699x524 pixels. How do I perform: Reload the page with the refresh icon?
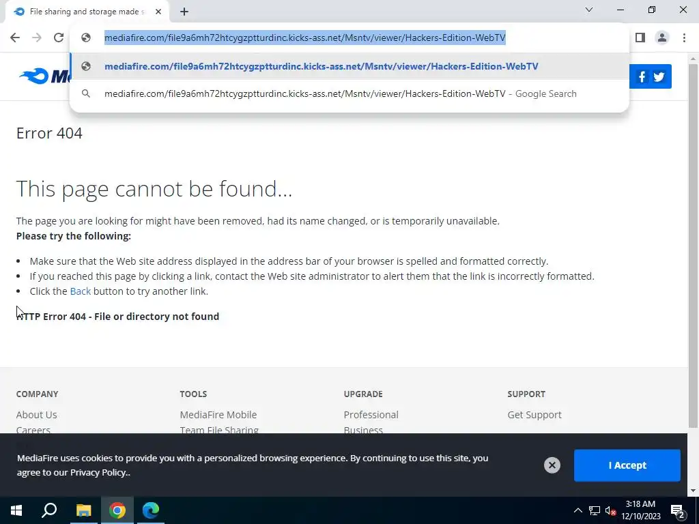click(x=59, y=38)
